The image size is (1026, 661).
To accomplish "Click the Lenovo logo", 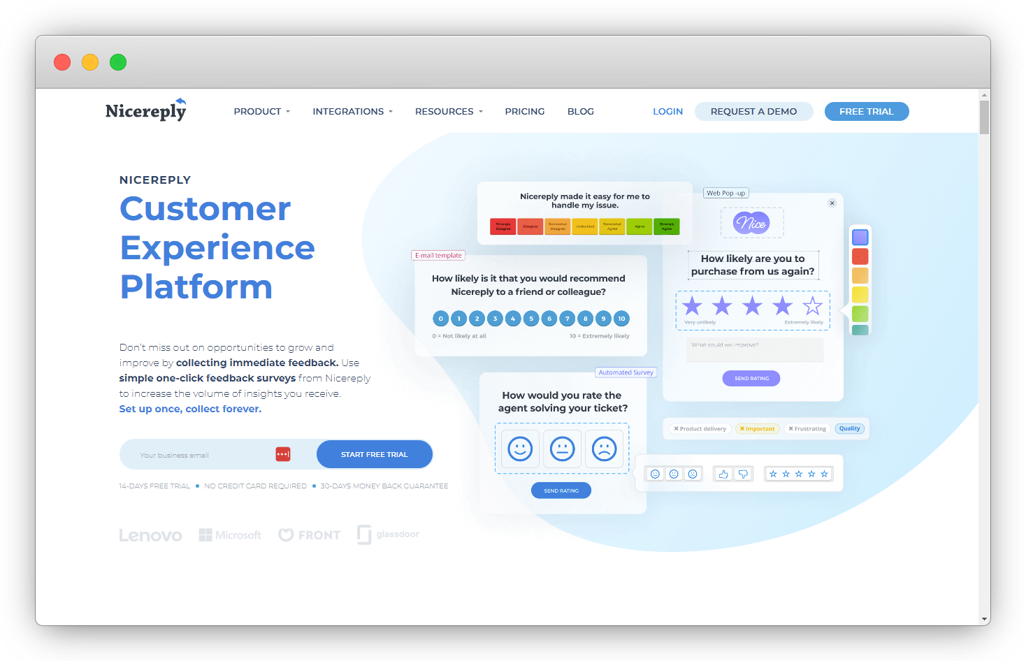I will click(150, 535).
